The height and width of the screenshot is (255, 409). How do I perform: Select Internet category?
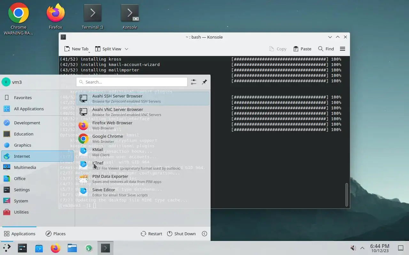pos(37,156)
